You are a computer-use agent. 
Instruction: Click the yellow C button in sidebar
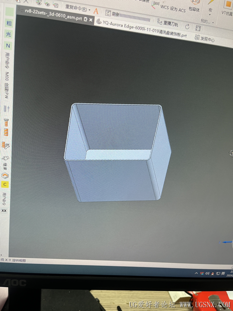coord(5,185)
